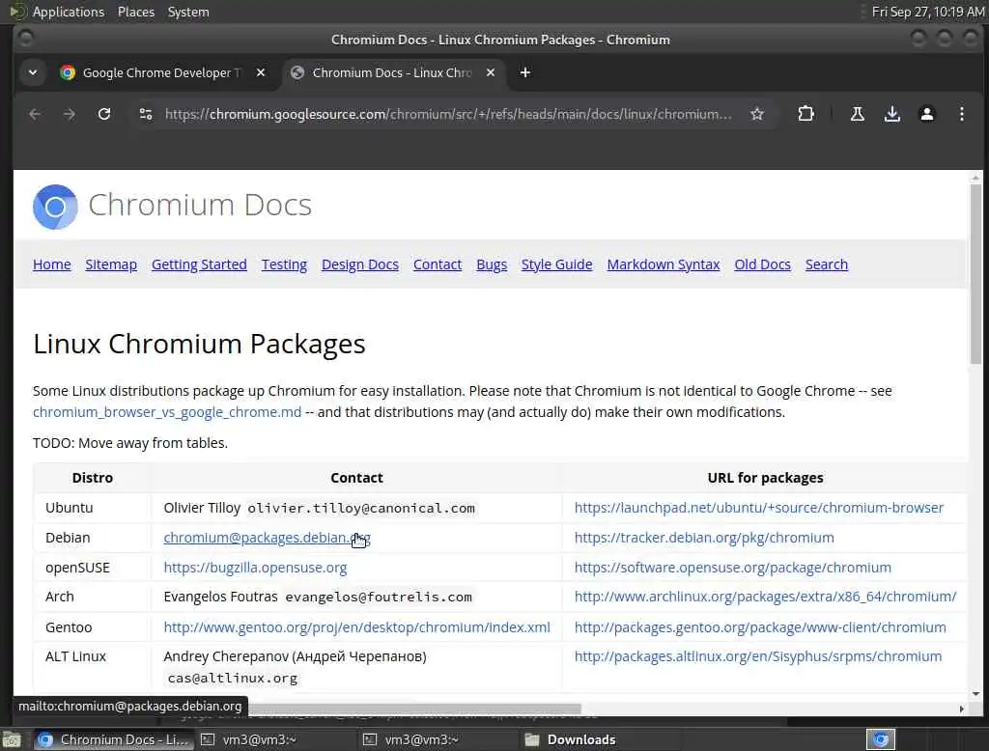Open the Design Docs link
989x751 pixels.
359,264
